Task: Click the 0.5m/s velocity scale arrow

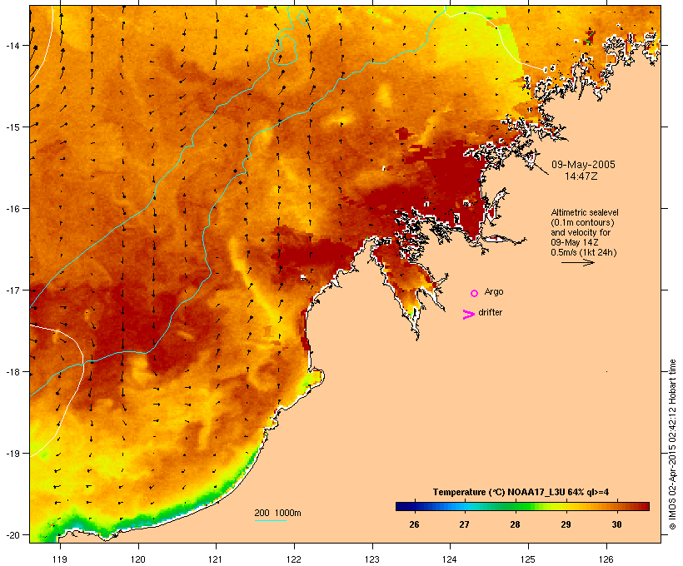Action: pyautogui.click(x=578, y=262)
